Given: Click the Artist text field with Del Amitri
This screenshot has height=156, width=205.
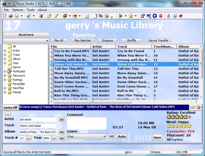Looking at the screenshot, I should (38, 120).
